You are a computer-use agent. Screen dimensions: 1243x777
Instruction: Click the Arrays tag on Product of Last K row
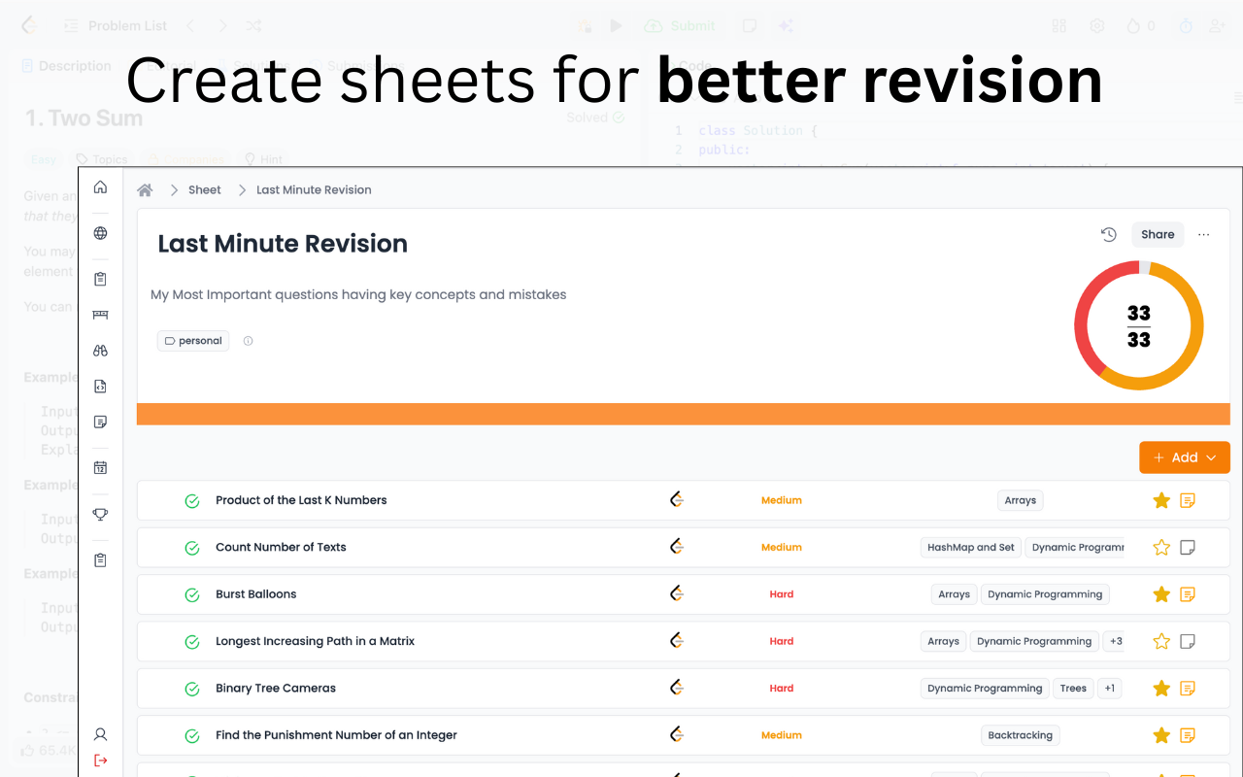point(1020,500)
